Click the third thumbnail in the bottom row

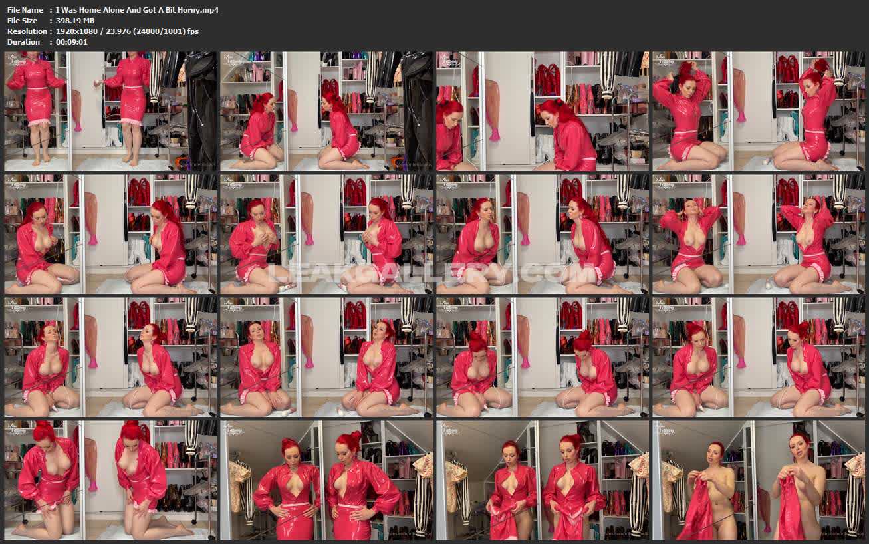[543, 480]
